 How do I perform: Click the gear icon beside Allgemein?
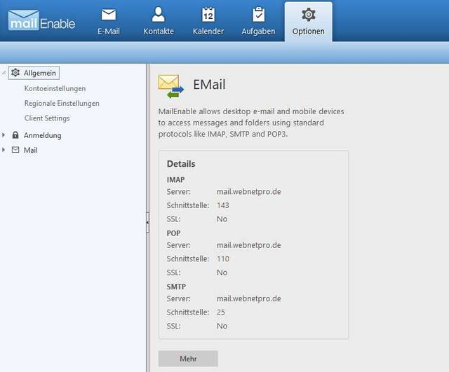tap(16, 73)
